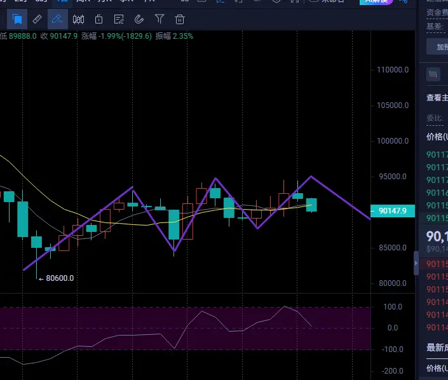The image size is (448, 380).
Task: Click the purple trend line peak
Action: [311, 176]
